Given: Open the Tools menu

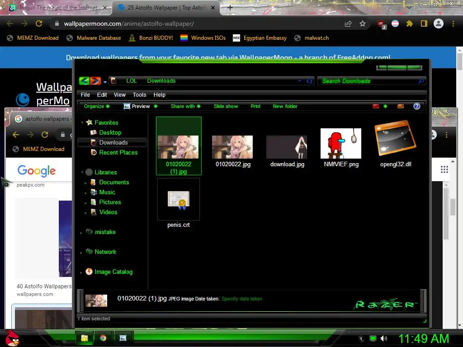Looking at the screenshot, I should coord(139,95).
